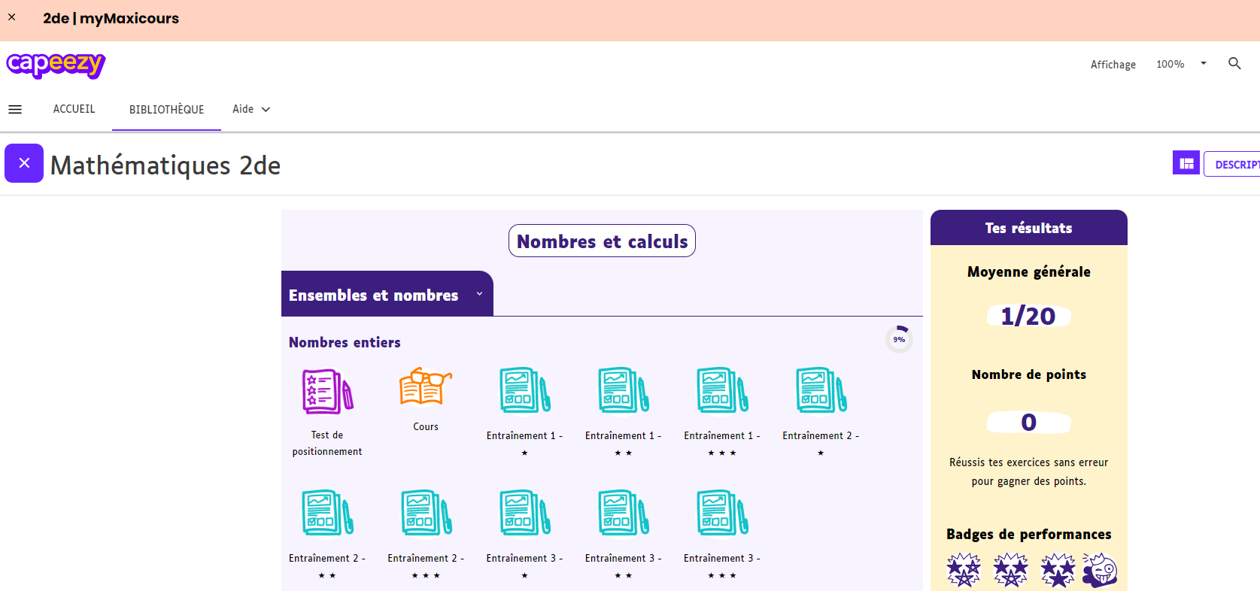Click the search magnifier icon

point(1234,64)
